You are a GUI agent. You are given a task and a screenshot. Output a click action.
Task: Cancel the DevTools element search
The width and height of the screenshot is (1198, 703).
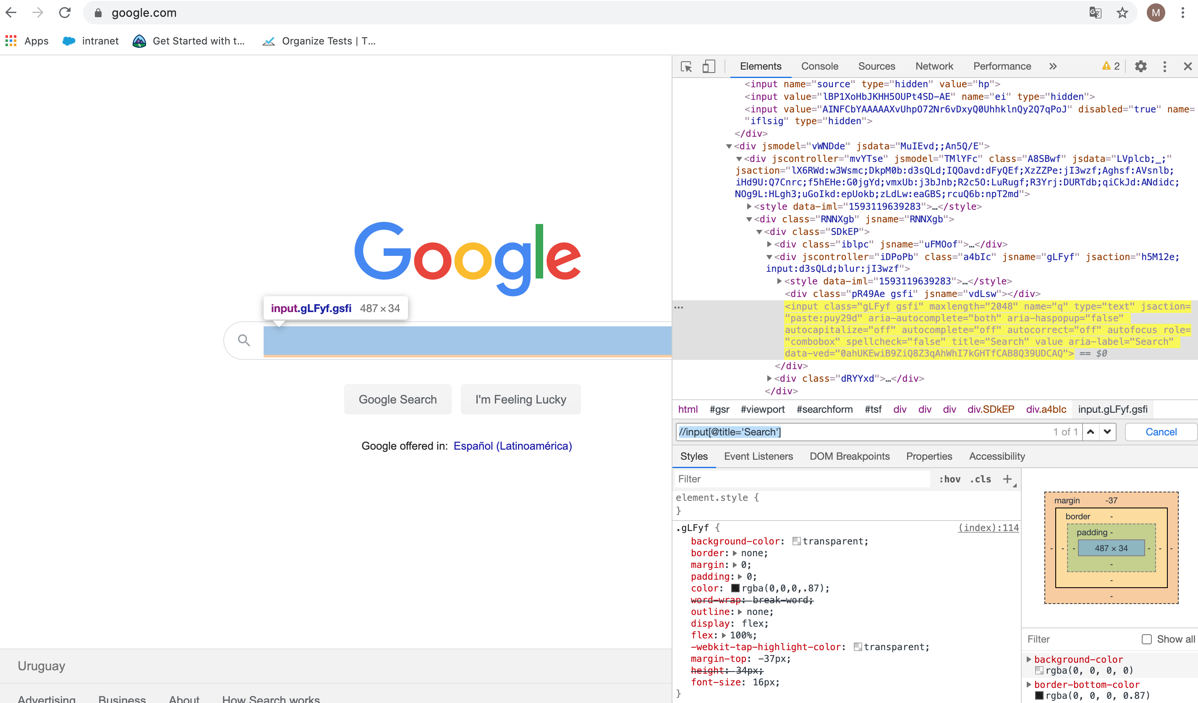(1161, 432)
